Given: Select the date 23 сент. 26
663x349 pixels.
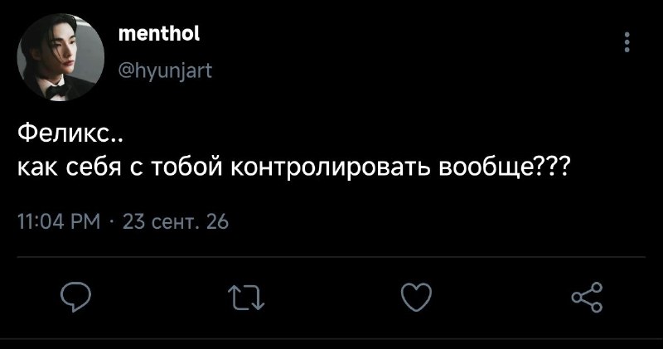Looking at the screenshot, I should [x=176, y=221].
